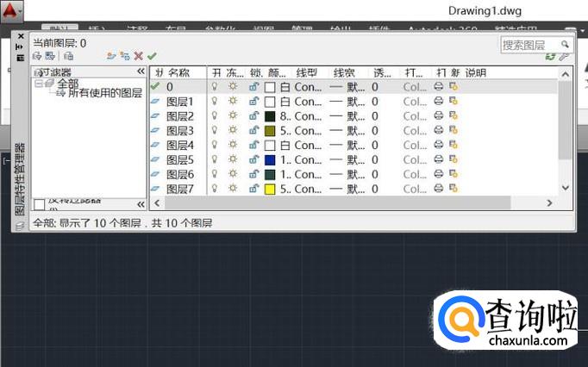Sort by 冻... freeze column header
The image size is (588, 367).
(235, 72)
